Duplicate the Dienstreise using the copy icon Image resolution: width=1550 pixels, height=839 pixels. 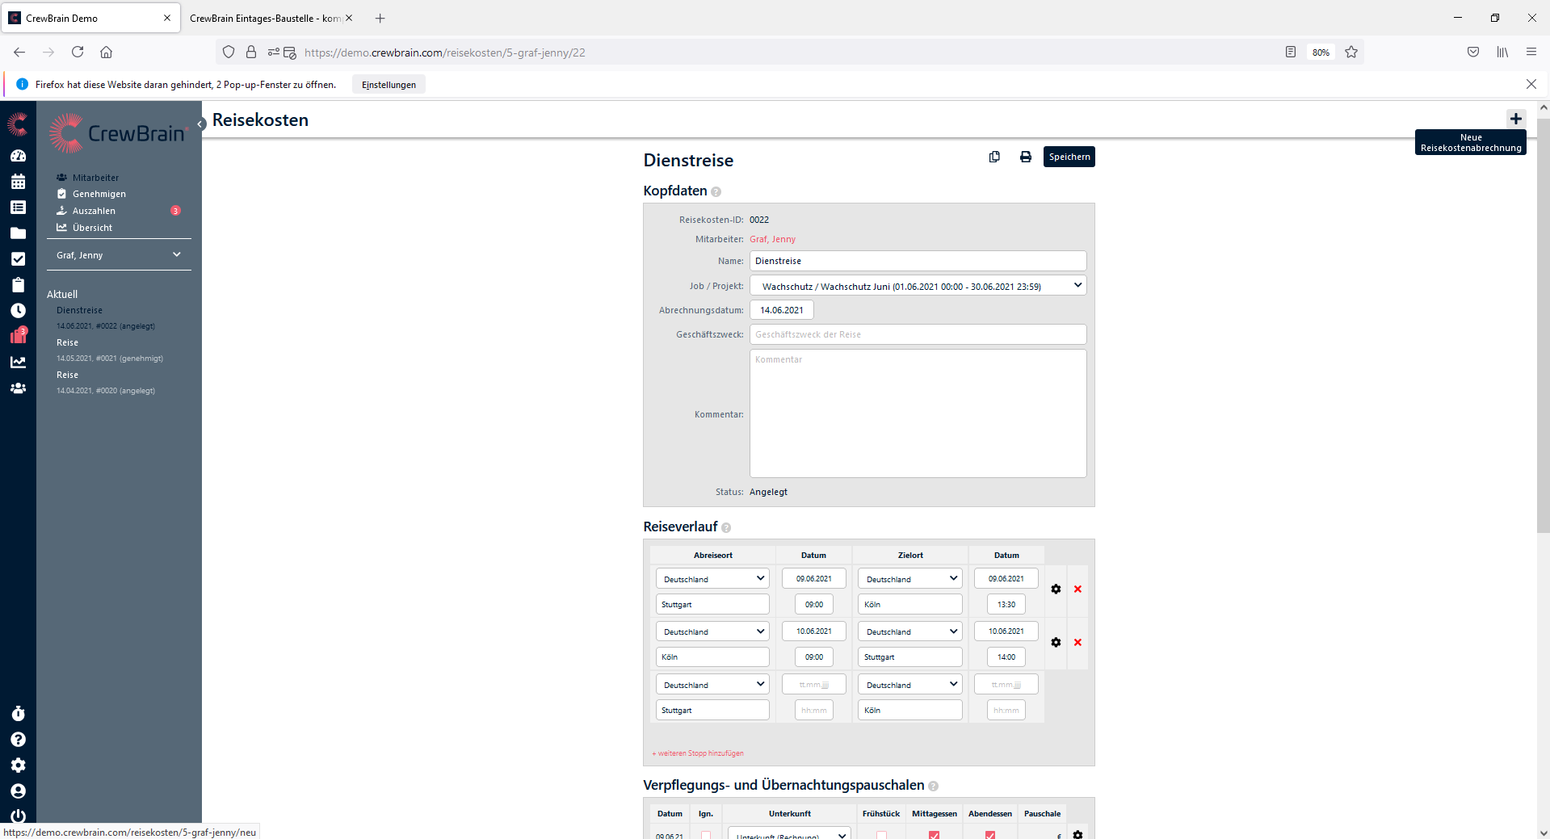(x=994, y=157)
